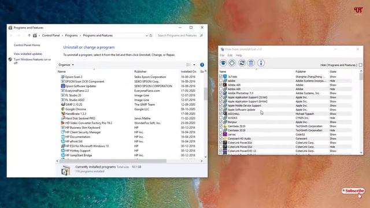Click the HP Client Security Manager icon

[x=63, y=132]
